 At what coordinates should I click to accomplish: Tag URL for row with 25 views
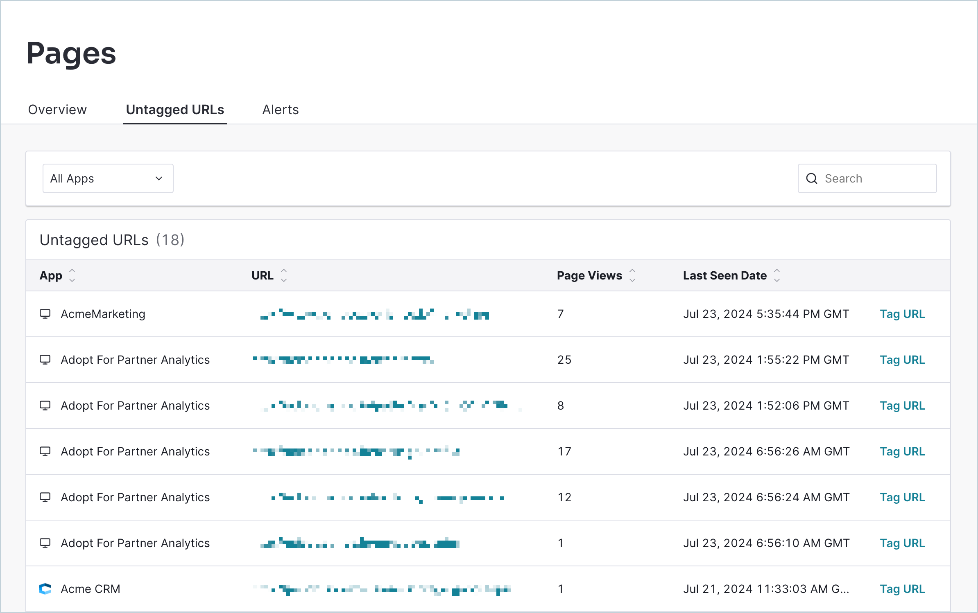click(x=903, y=360)
